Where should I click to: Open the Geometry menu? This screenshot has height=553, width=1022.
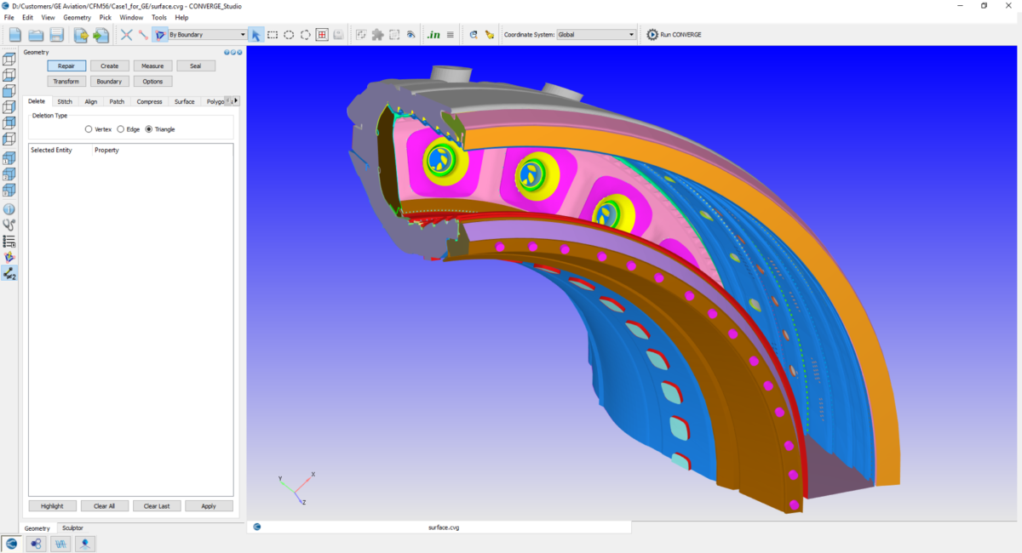pos(76,16)
